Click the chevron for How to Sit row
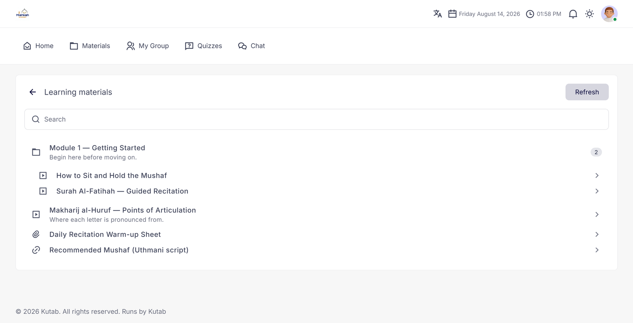633x323 pixels. tap(597, 175)
